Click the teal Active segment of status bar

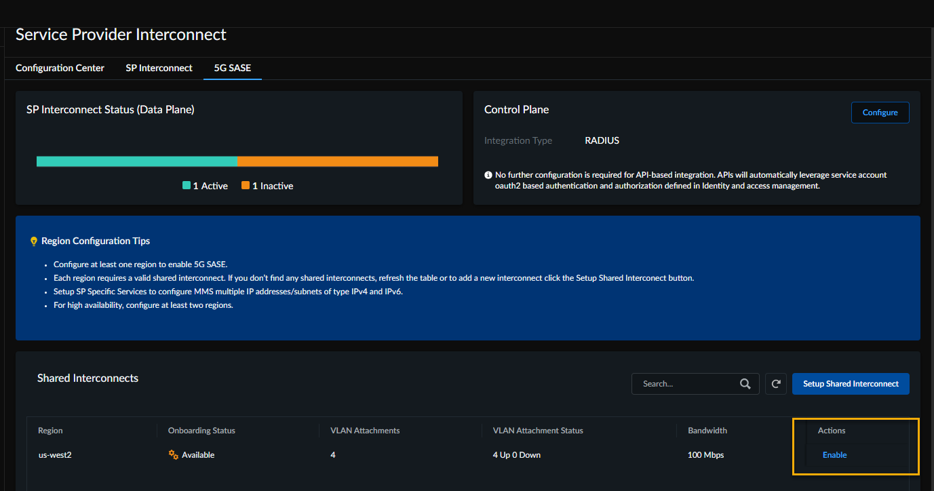coord(136,161)
